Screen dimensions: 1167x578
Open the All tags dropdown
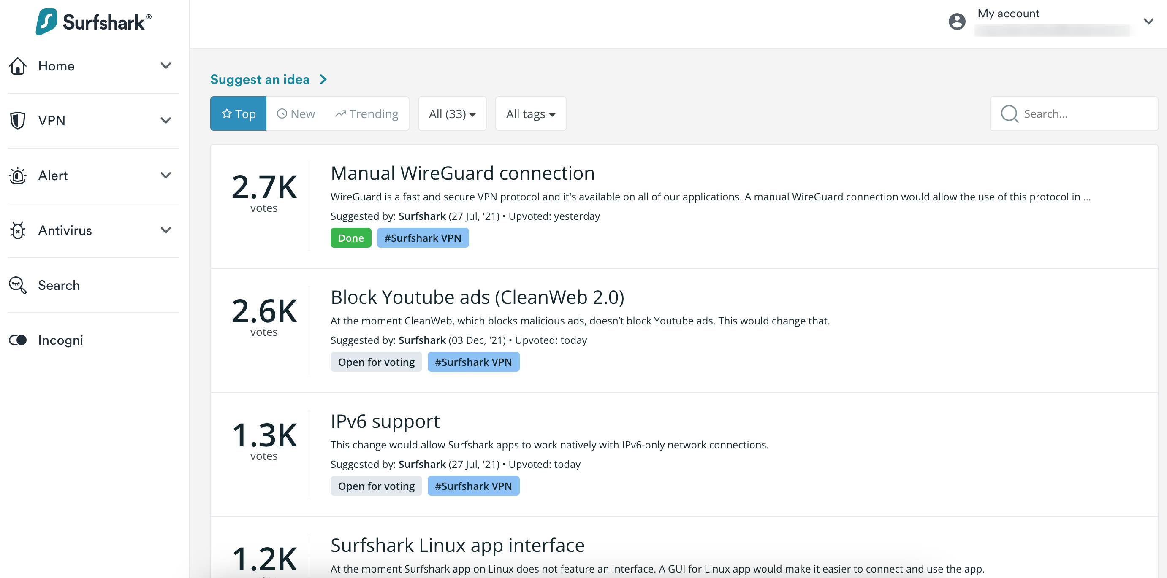point(530,113)
